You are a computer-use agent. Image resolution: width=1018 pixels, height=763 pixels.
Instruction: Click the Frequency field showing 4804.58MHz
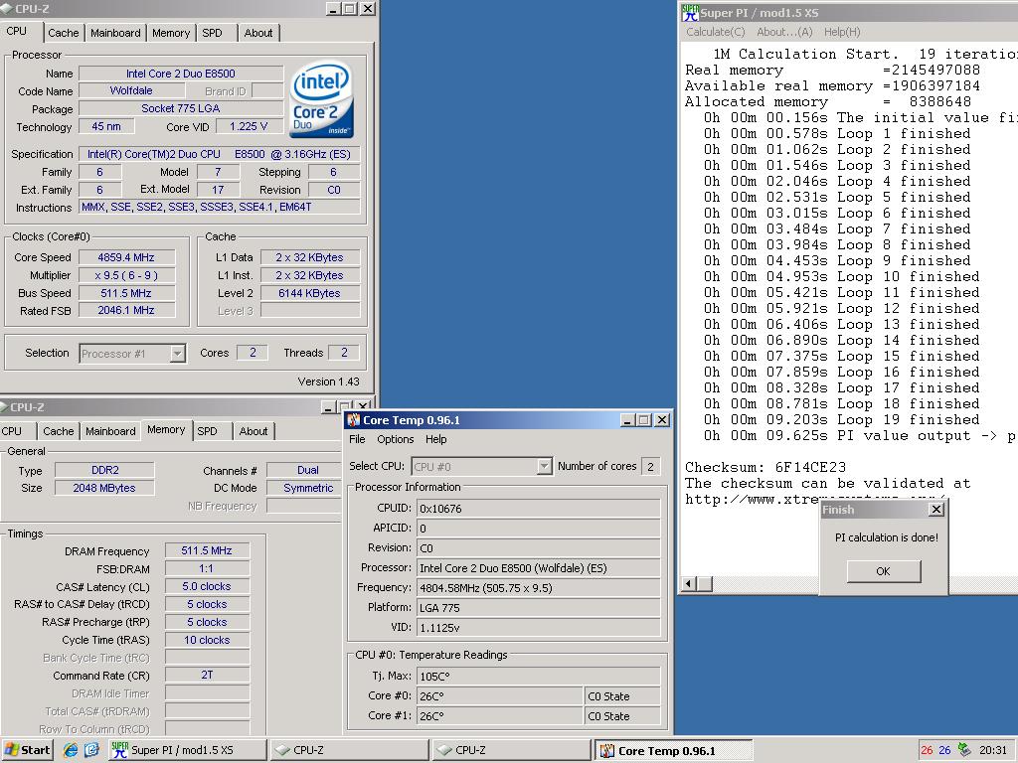click(x=538, y=588)
